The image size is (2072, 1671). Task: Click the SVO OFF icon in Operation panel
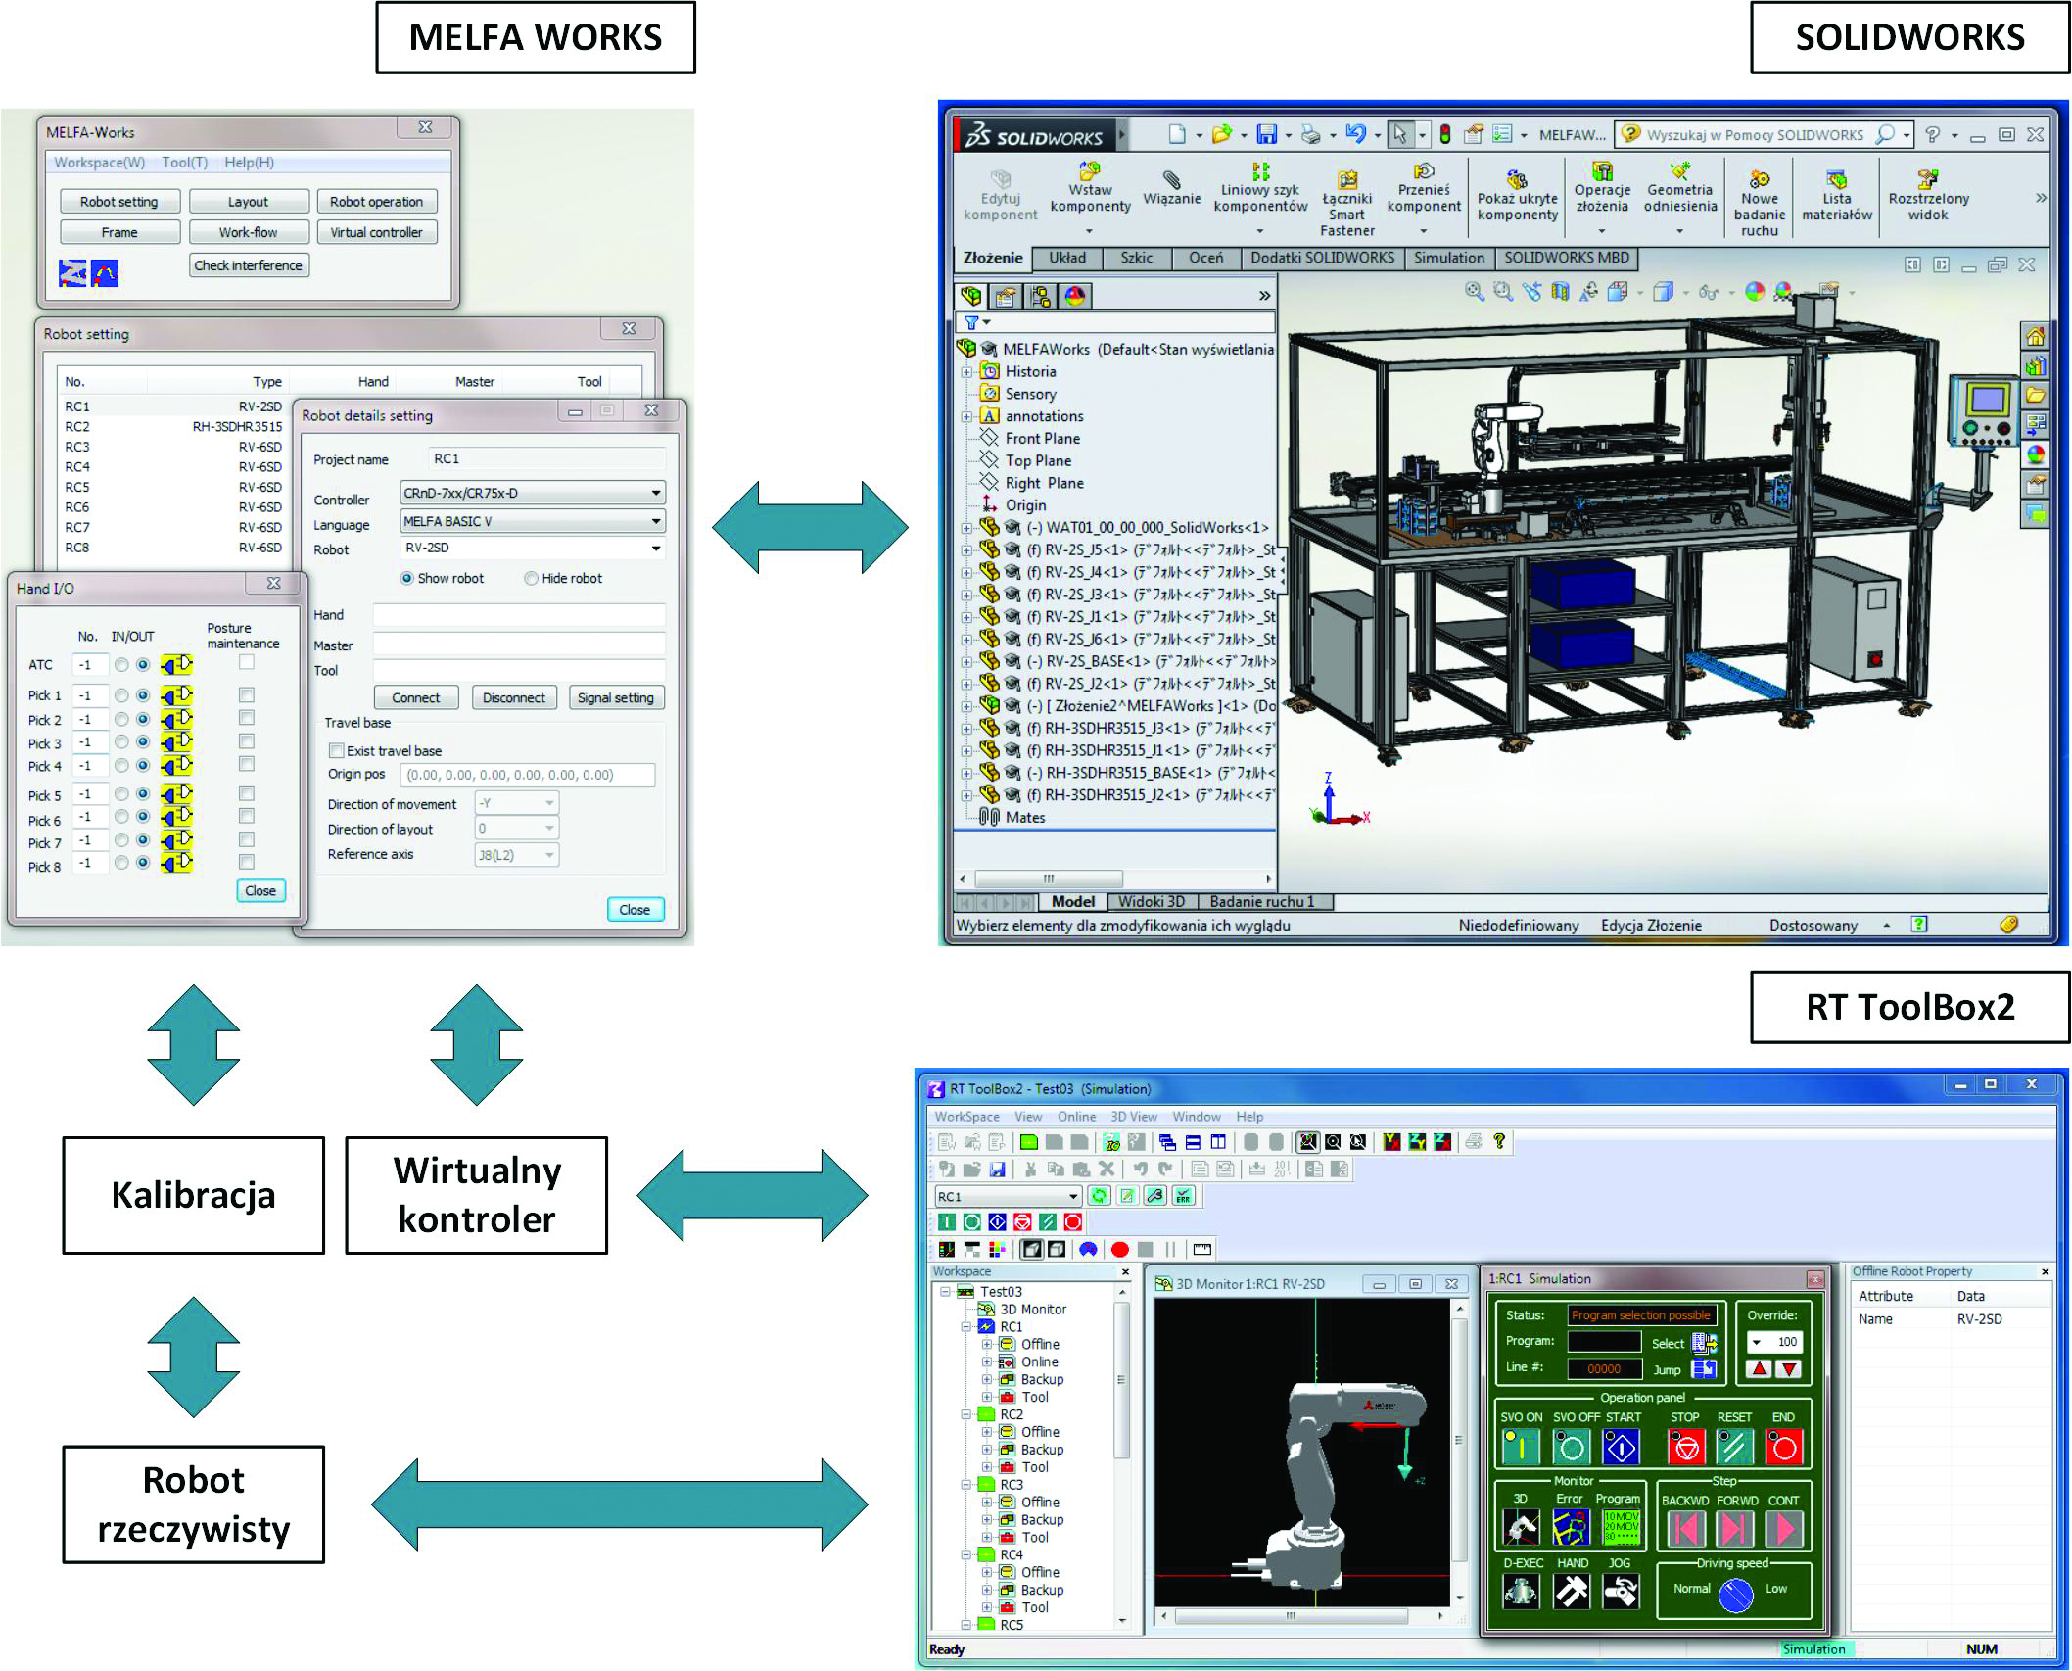(1572, 1447)
